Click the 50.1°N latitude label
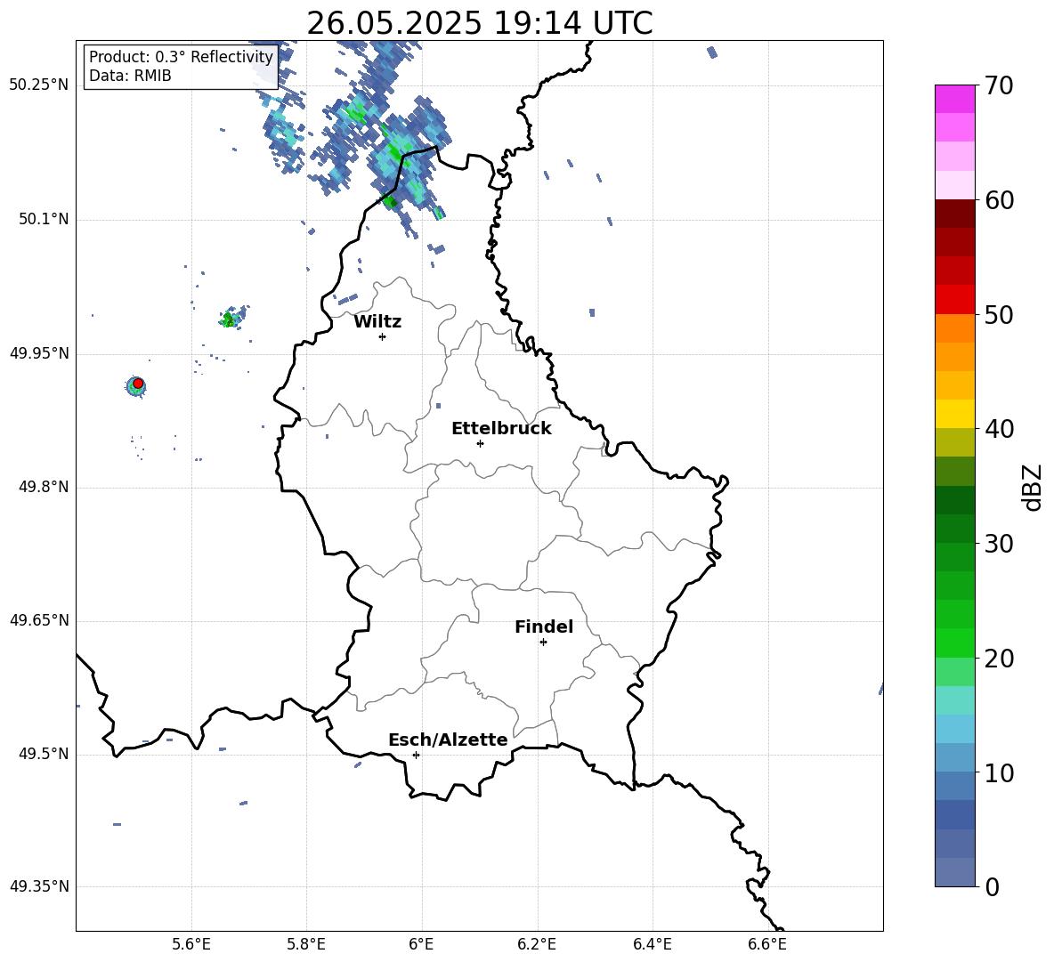The image size is (1054, 962). 43,220
